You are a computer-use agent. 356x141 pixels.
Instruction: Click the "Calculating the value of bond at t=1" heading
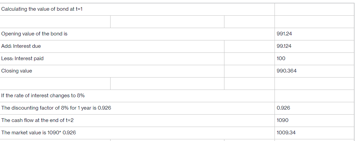42,9
